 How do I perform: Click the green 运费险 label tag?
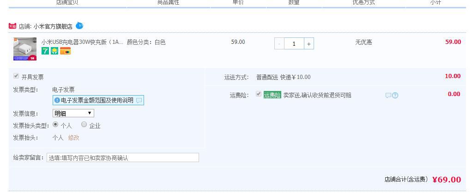coord(272,95)
